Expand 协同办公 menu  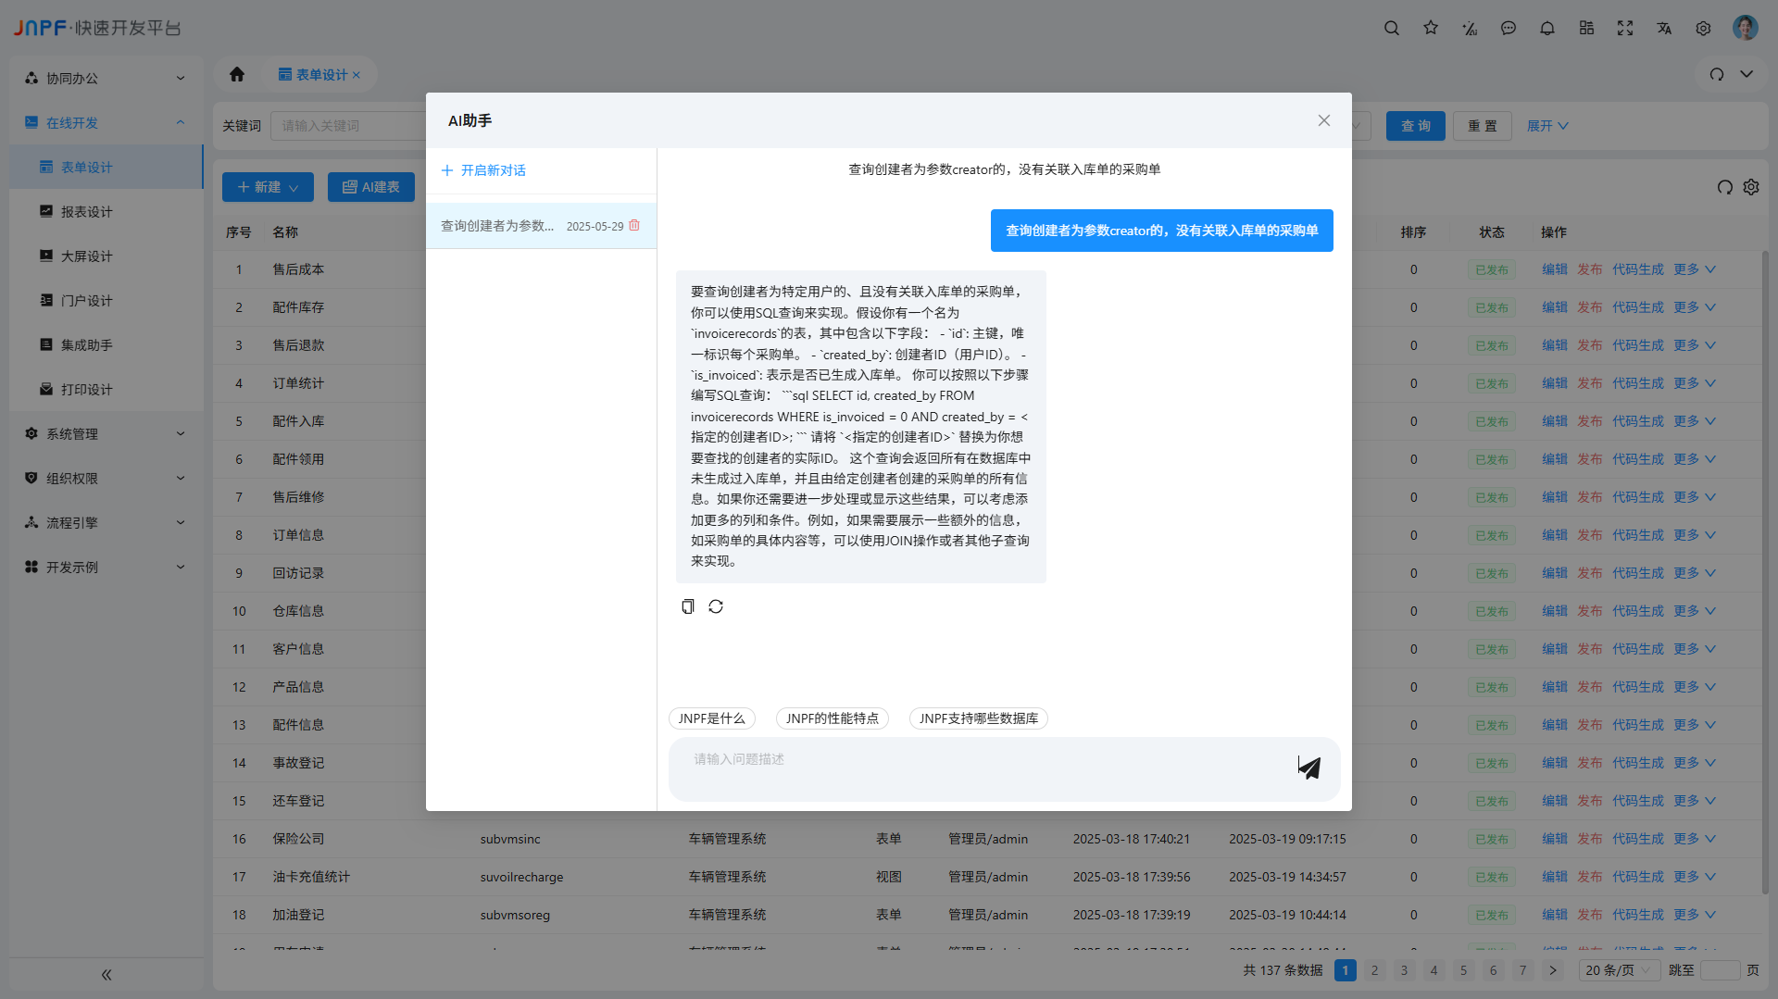point(105,79)
